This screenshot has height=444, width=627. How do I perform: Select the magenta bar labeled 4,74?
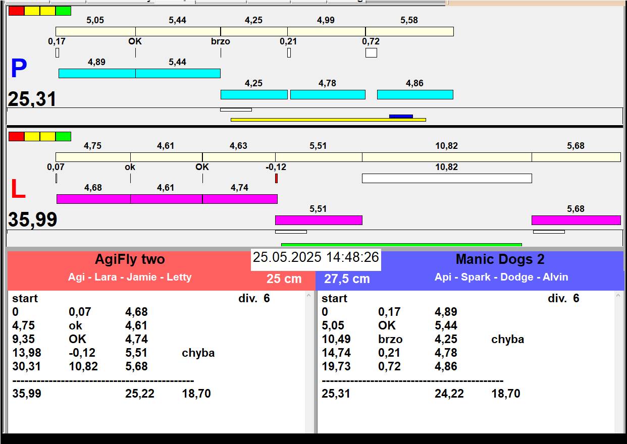pyautogui.click(x=240, y=199)
